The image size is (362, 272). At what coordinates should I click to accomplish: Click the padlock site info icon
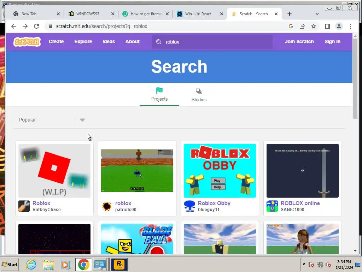click(x=51, y=26)
